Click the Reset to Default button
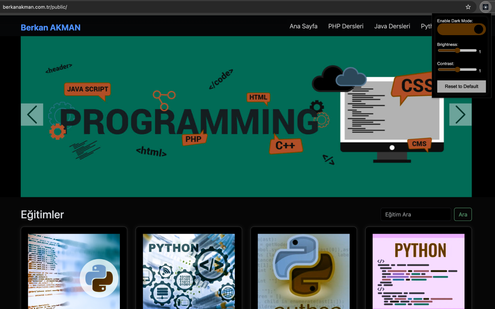 click(x=461, y=87)
